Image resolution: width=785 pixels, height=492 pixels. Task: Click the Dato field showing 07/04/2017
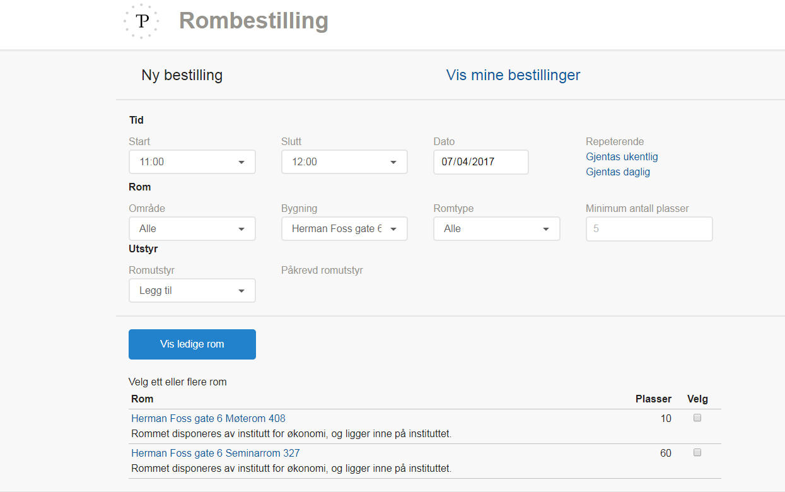tap(480, 161)
